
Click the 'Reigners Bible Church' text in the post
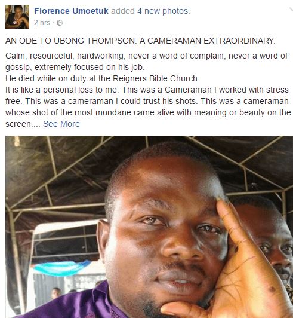click(x=155, y=78)
